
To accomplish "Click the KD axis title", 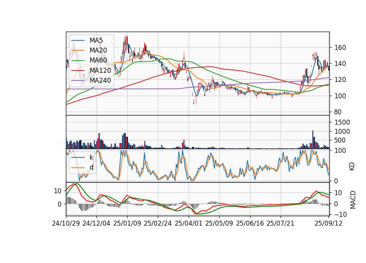I will click(x=352, y=166).
